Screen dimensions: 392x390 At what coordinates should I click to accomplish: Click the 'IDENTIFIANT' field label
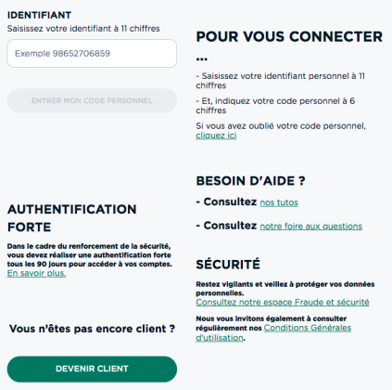(x=39, y=15)
